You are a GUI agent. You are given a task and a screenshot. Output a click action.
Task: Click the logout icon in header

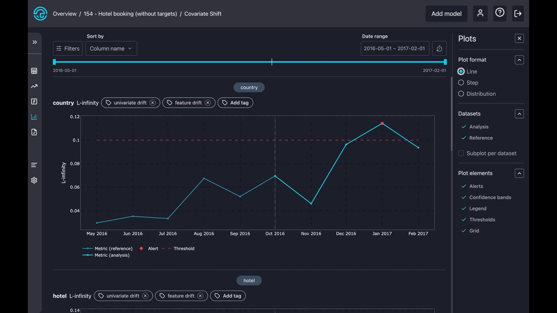tap(518, 13)
